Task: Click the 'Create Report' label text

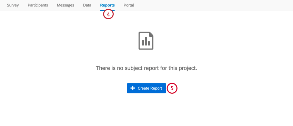Action: point(150,88)
